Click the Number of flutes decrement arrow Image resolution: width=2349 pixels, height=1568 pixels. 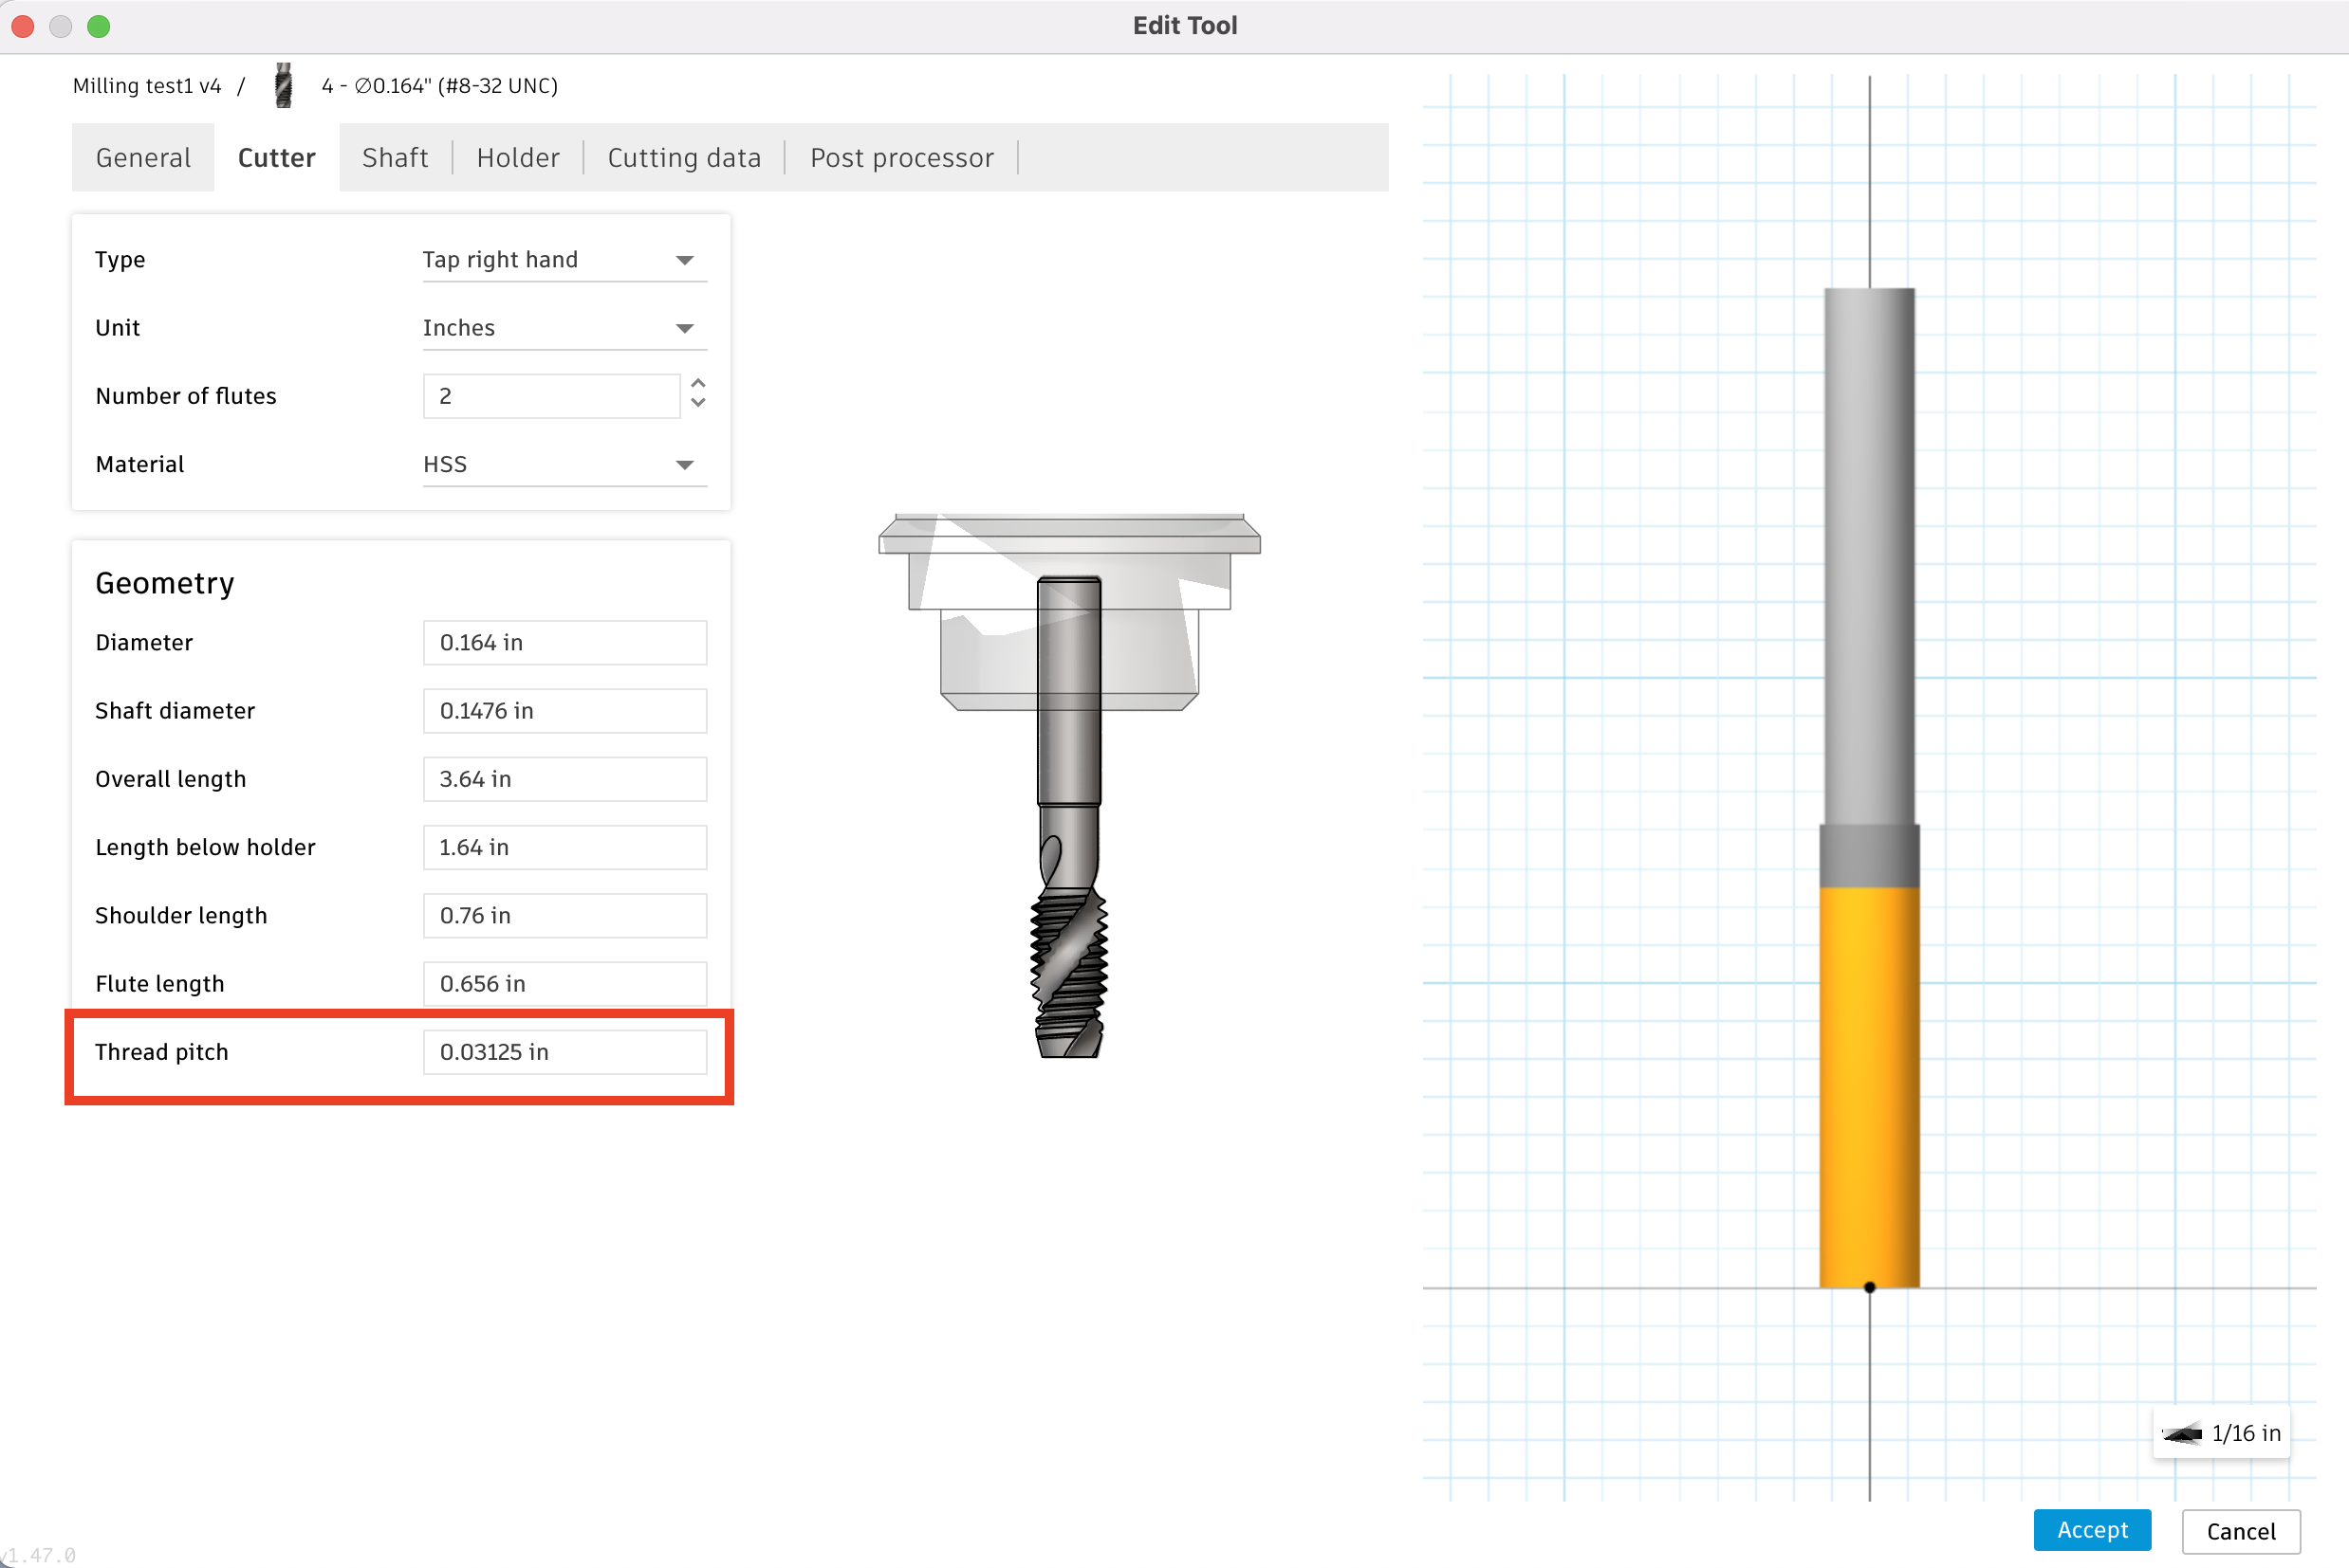(x=697, y=407)
